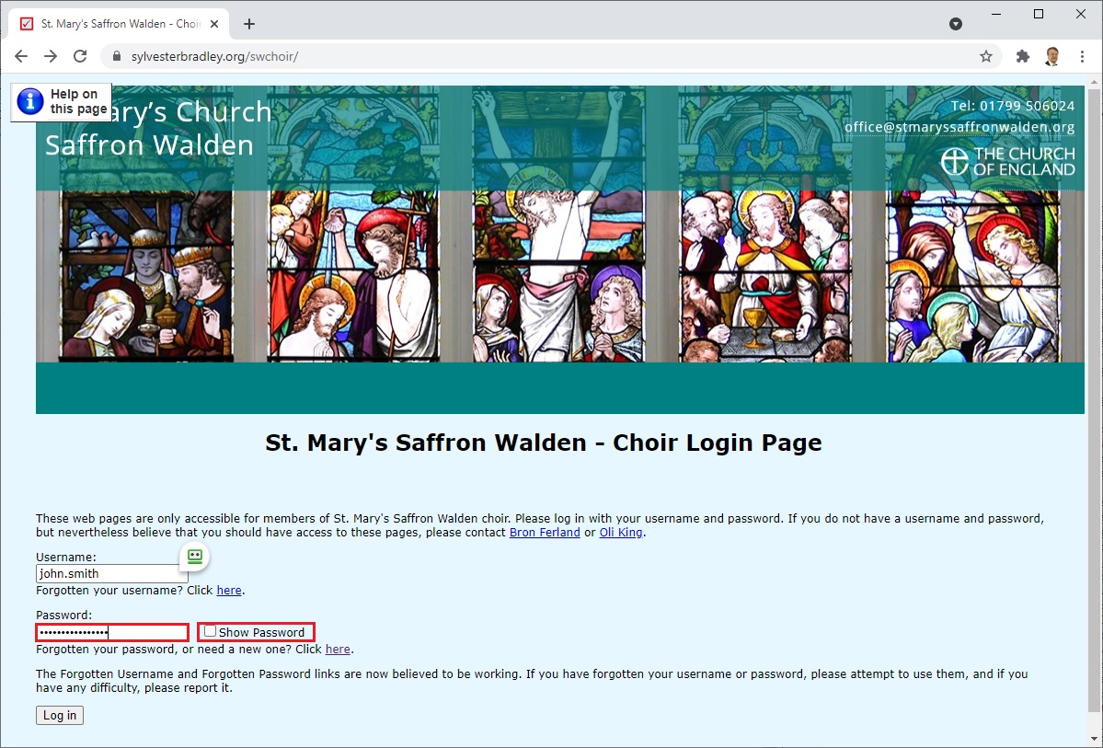Click the tab search dropdown arrow icon
The image size is (1103, 748).
955,24
